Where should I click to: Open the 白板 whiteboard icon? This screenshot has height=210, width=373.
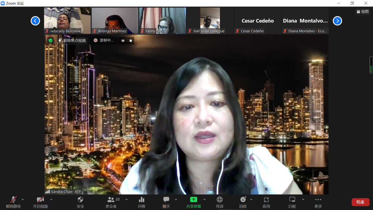click(x=292, y=200)
